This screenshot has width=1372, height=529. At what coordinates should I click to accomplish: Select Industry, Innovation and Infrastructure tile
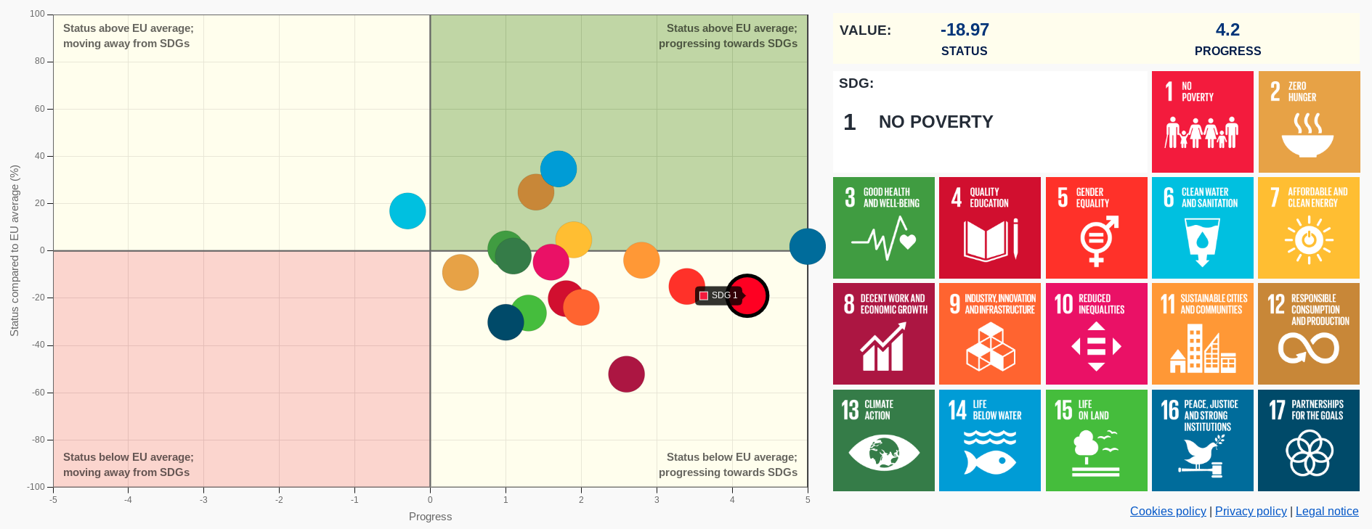coord(989,334)
